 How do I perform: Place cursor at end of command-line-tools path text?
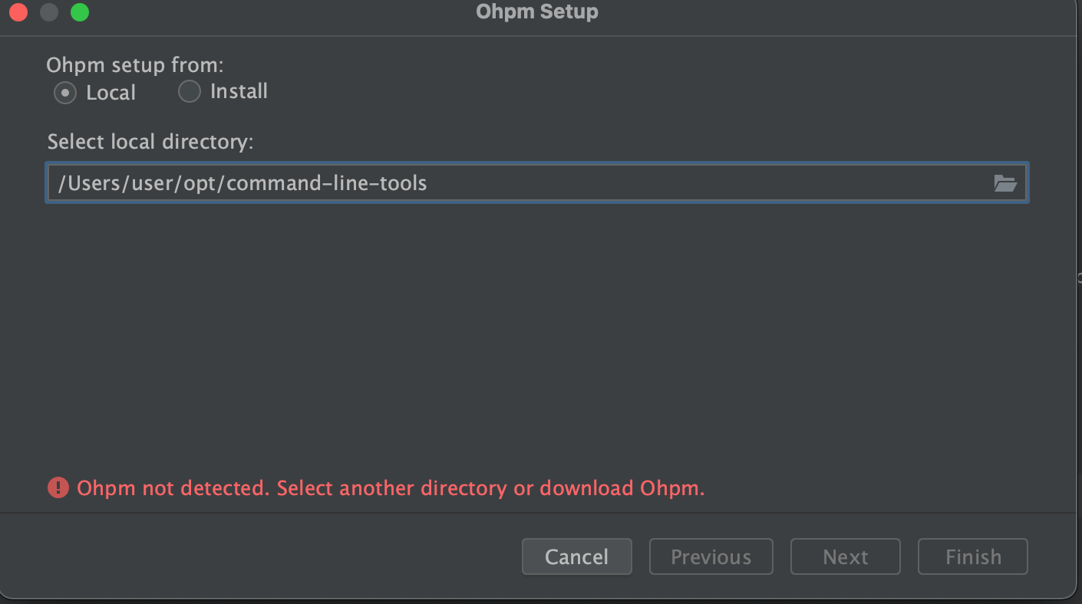tap(428, 183)
